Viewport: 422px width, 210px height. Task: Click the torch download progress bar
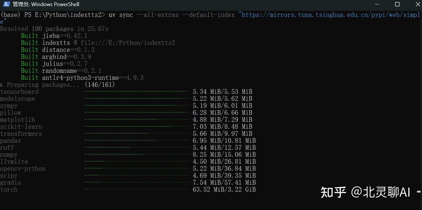[136, 190]
